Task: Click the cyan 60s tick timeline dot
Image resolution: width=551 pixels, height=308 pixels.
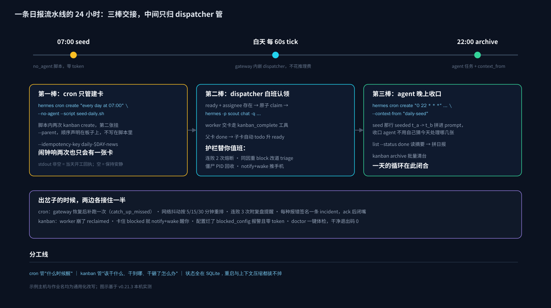Action: (x=275, y=55)
